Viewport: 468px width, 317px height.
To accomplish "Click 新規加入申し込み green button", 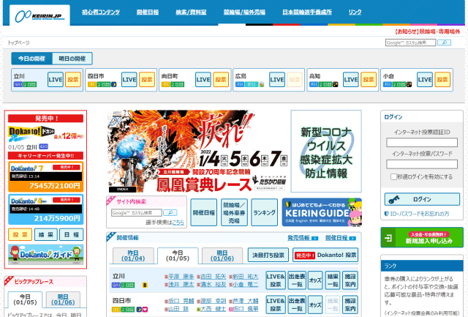I will click(x=422, y=237).
